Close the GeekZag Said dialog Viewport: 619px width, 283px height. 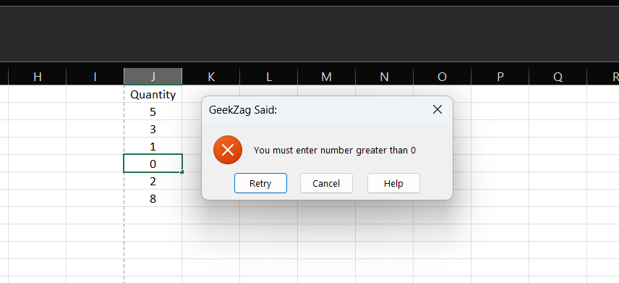[437, 109]
